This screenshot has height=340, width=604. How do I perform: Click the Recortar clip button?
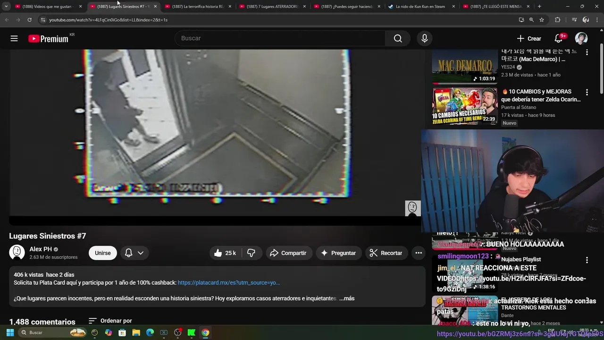[x=386, y=253]
